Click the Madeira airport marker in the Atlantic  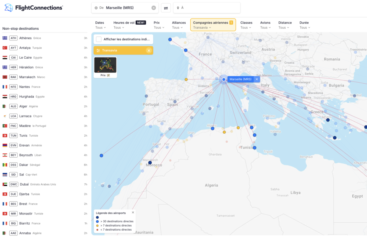click(101, 155)
